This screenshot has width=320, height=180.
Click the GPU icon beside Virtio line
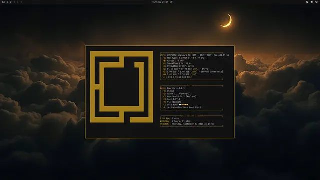click(x=164, y=61)
